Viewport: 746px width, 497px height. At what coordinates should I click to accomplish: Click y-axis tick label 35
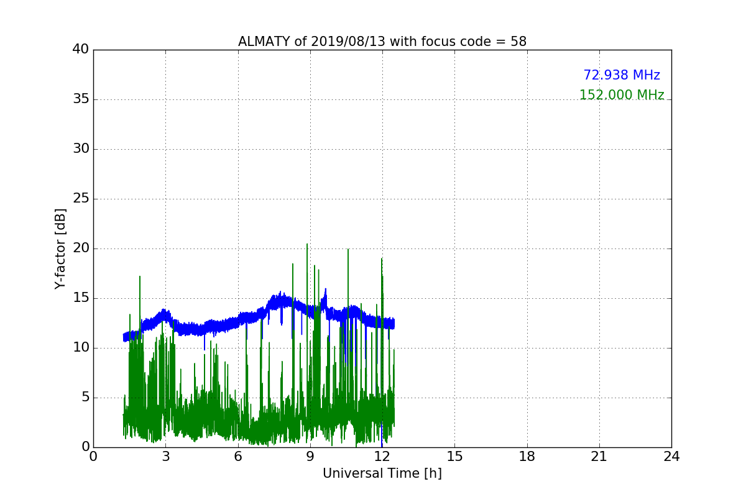(81, 99)
